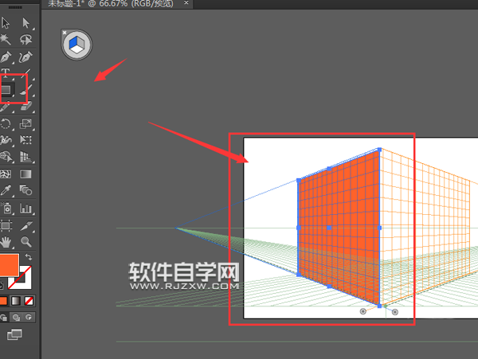Image resolution: width=478 pixels, height=359 pixels.
Task: Activate the Free Transform tool
Action: pyautogui.click(x=26, y=140)
